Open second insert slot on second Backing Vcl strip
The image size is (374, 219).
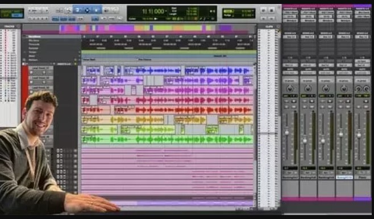click(x=308, y=16)
